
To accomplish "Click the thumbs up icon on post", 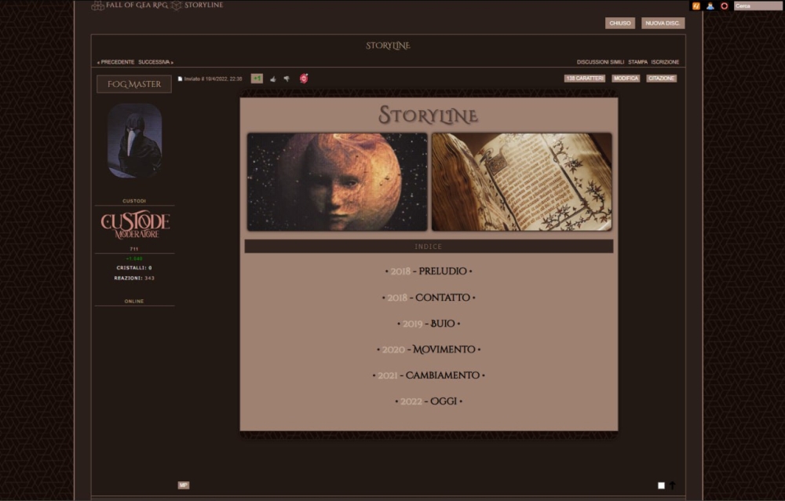I will [273, 79].
